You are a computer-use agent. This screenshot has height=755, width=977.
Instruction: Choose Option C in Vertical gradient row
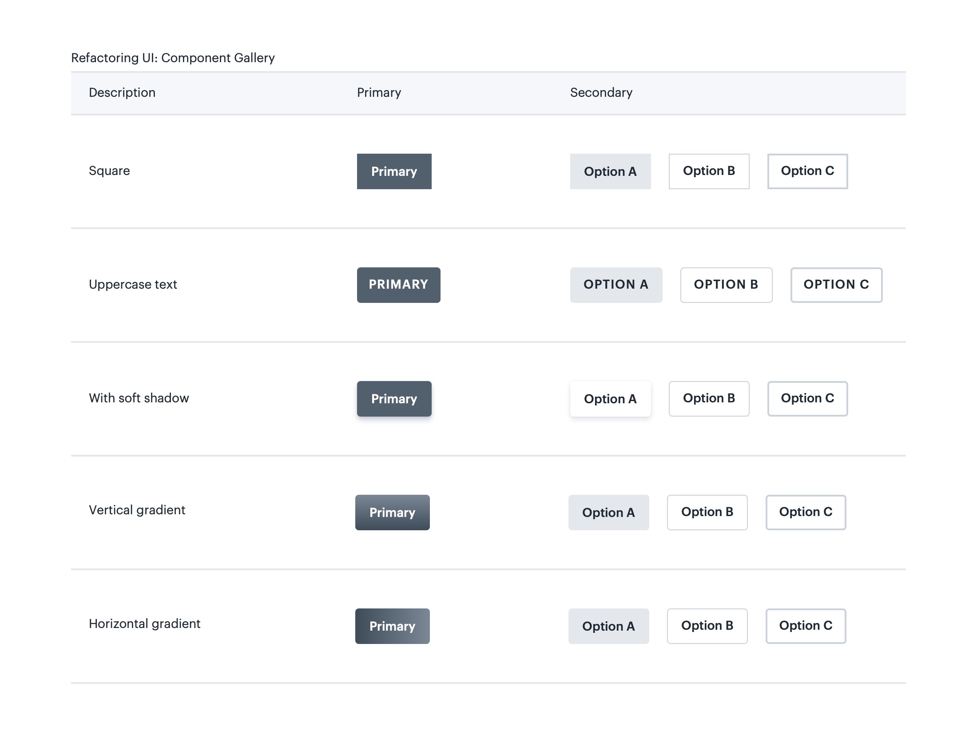tap(805, 512)
